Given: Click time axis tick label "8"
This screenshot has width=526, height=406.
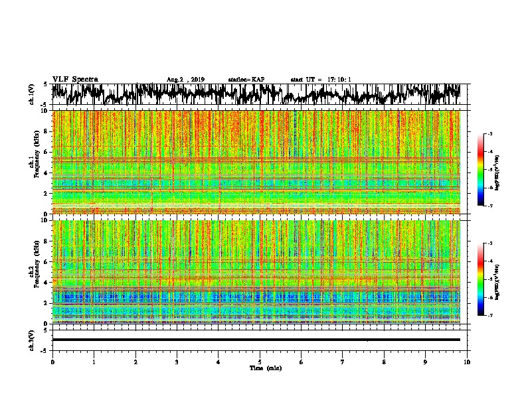Looking at the screenshot, I should (x=384, y=362).
